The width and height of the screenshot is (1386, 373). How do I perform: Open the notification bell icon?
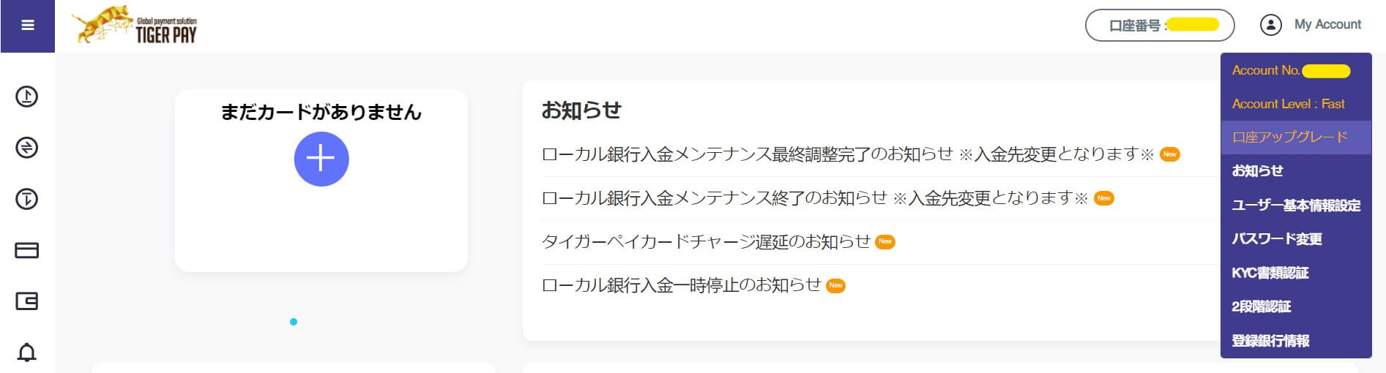pos(27,353)
